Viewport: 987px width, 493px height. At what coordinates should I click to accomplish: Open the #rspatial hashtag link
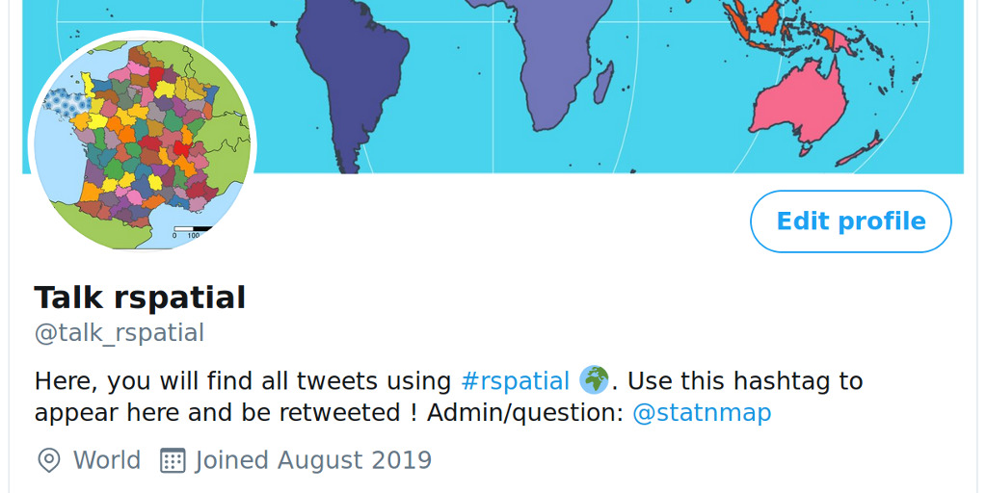(515, 381)
